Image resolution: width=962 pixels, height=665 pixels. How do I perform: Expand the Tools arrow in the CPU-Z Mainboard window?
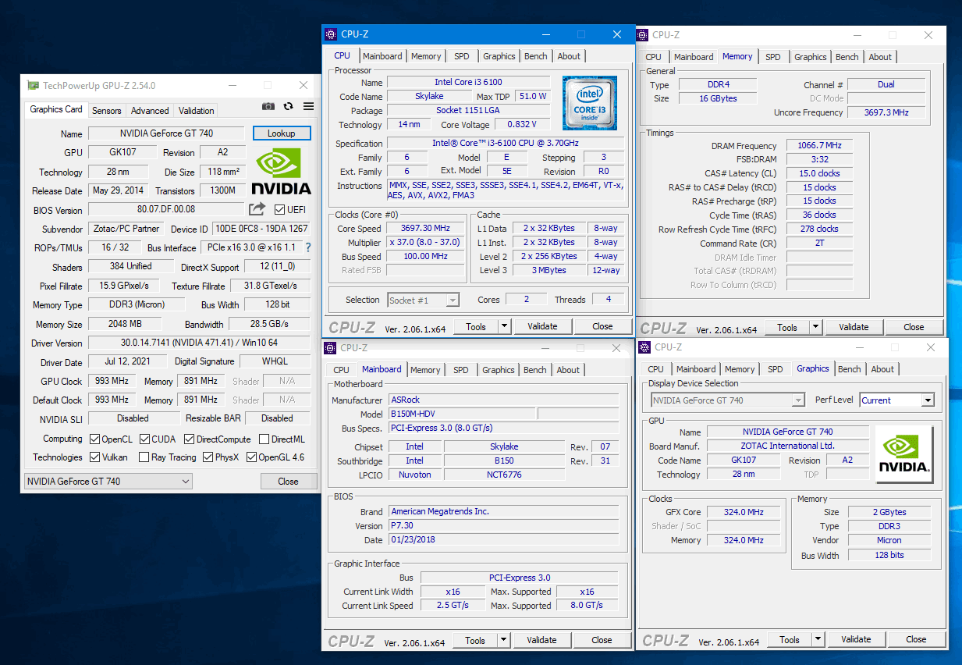[x=504, y=640]
